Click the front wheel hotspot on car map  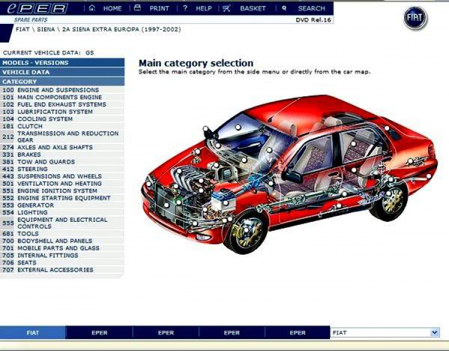coord(246,230)
